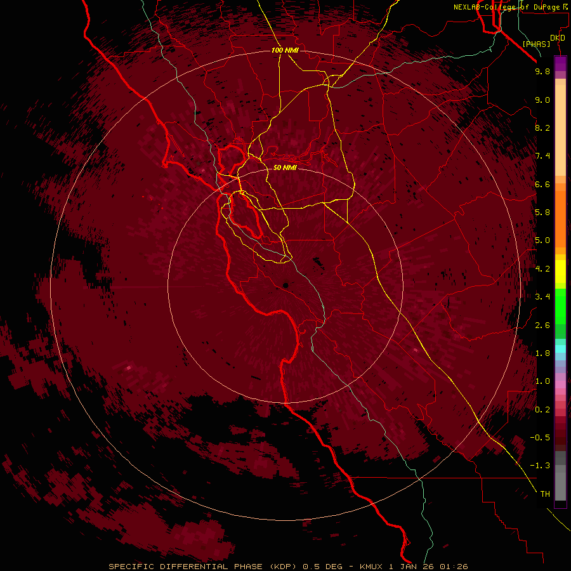
Task: Click the purple swatch atop the color bar
Action: [x=560, y=63]
